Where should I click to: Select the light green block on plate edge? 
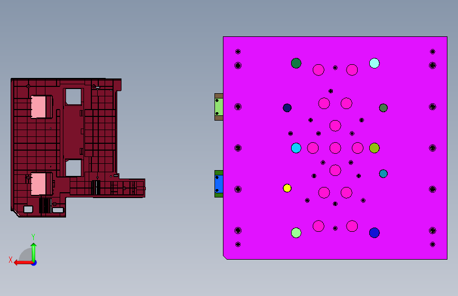pos(219,107)
